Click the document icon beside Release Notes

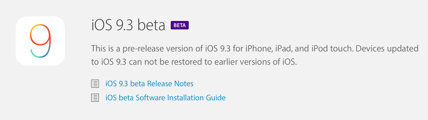[95, 84]
